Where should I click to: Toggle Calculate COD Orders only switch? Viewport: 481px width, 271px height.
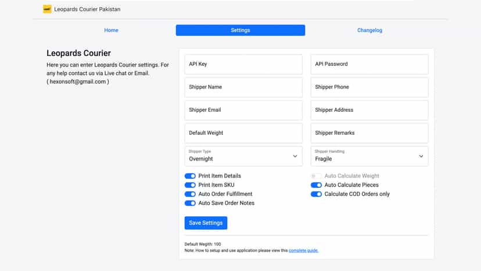tap(316, 194)
